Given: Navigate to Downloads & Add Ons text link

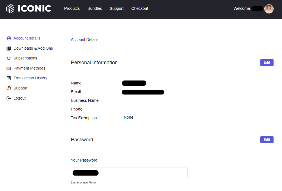Looking at the screenshot, I should coord(33,48).
